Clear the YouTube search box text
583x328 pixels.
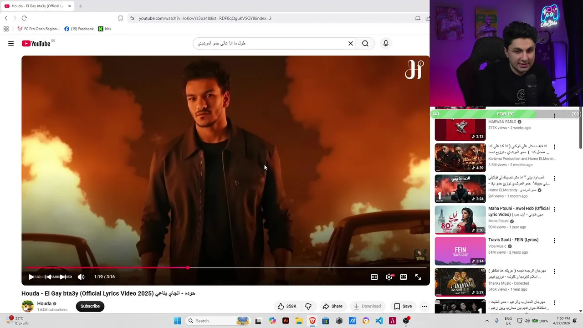coord(351,43)
